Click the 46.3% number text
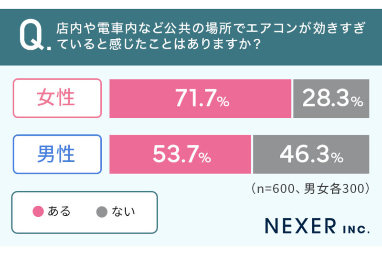 click(312, 154)
